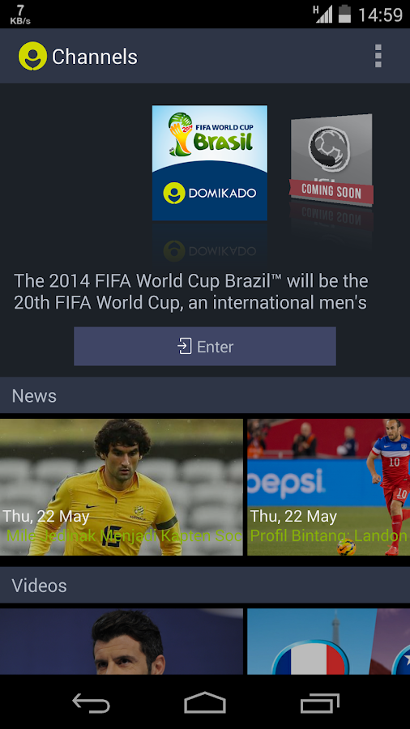
Task: Click the World Cup description text
Action: tap(191, 292)
